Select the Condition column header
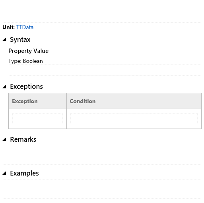The image size is (204, 203). 134,101
